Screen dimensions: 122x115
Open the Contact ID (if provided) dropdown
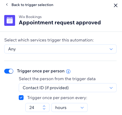[x=68, y=88]
